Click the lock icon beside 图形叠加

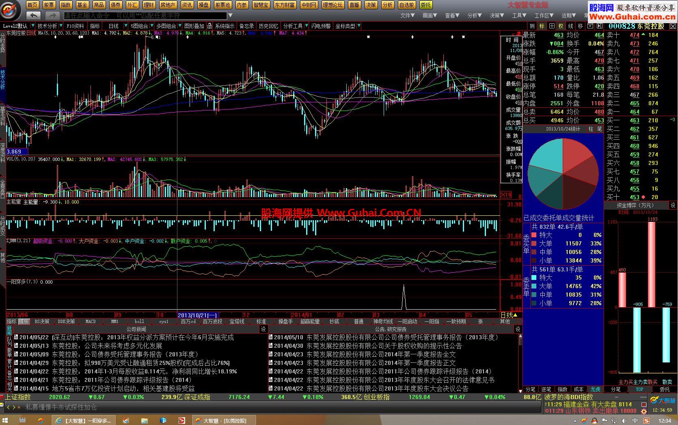(x=209, y=26)
